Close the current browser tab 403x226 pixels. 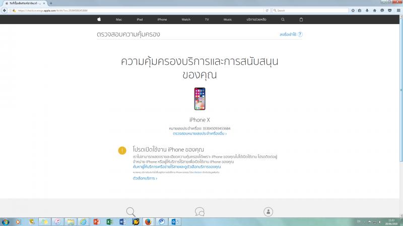pos(44,4)
